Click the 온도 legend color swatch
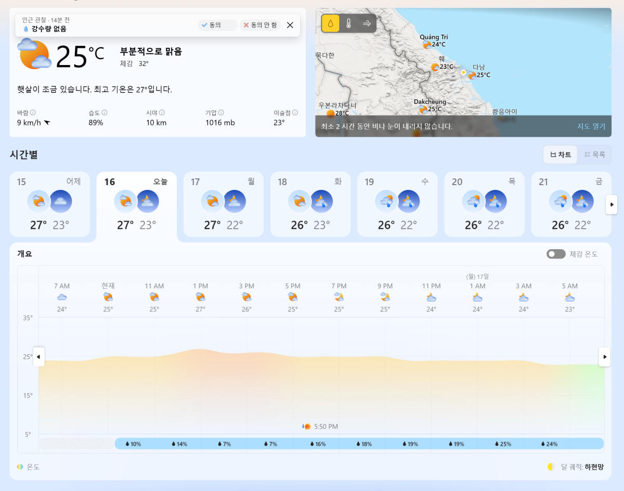 20,467
